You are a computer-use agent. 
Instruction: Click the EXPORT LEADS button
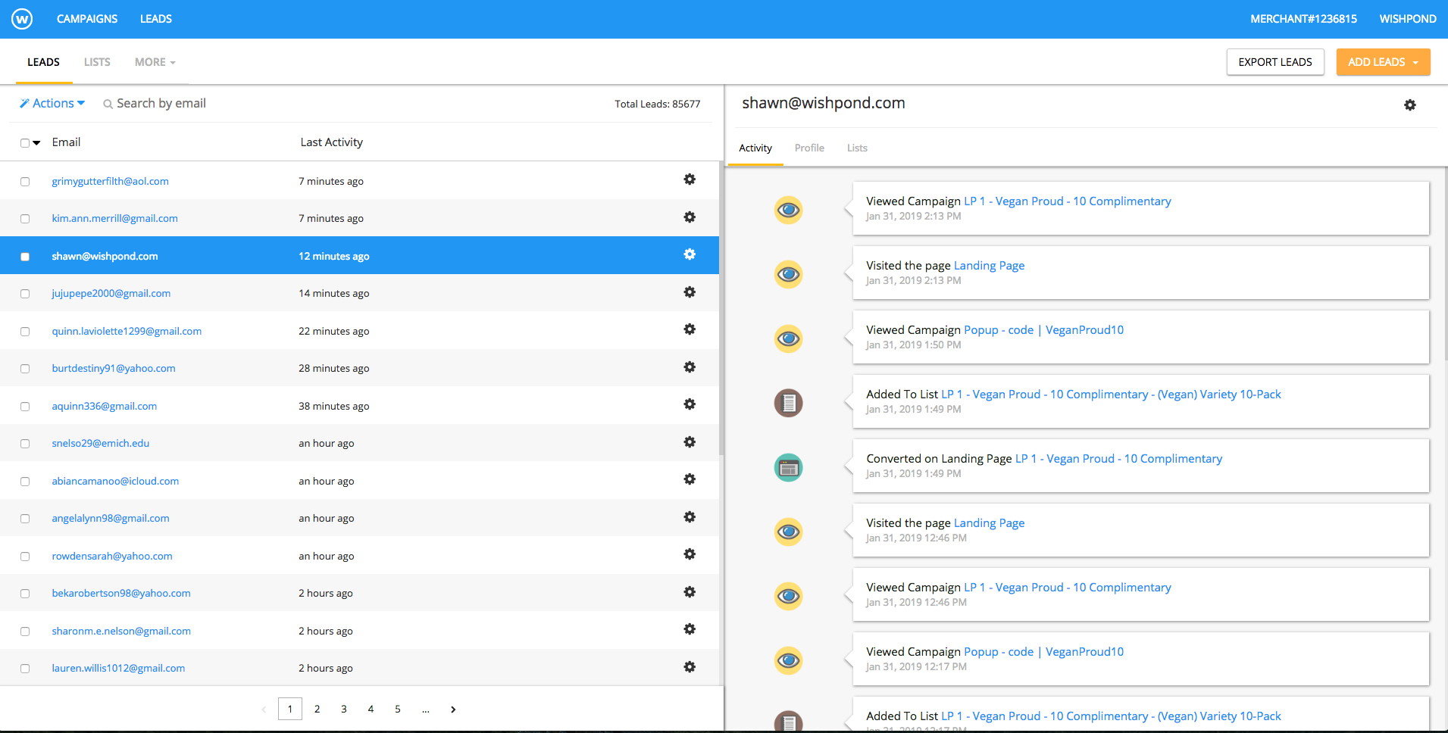pyautogui.click(x=1274, y=62)
